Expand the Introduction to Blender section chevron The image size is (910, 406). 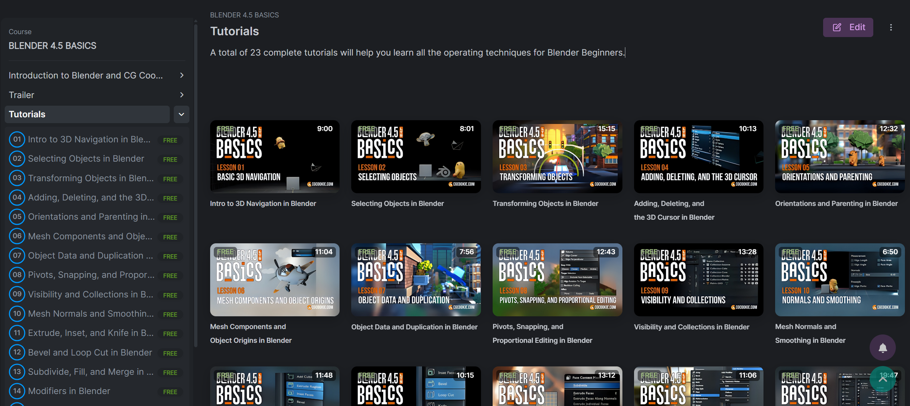(x=182, y=75)
